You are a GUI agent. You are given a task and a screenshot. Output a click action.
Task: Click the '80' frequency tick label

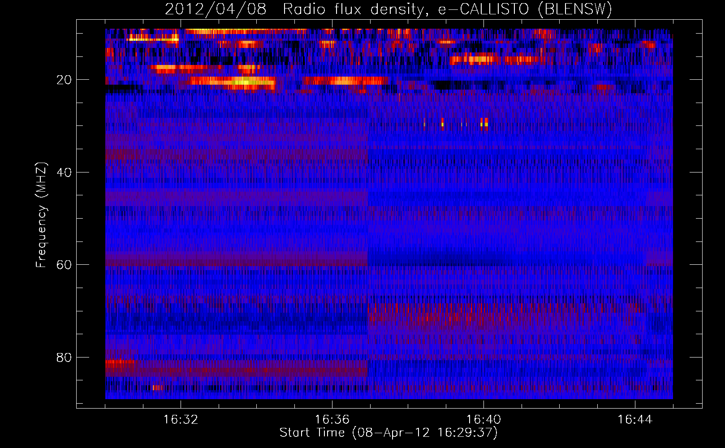click(64, 358)
